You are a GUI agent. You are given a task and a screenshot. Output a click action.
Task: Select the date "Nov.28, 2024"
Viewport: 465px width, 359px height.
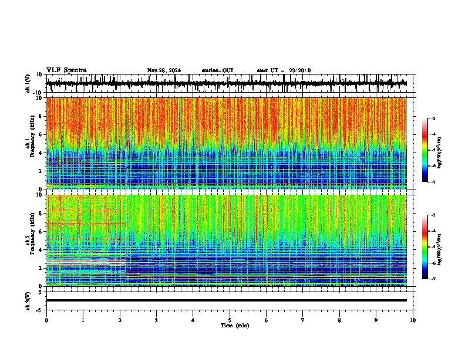click(164, 70)
